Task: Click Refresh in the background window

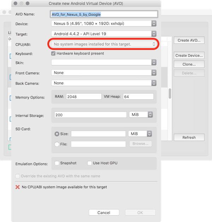Action: (189, 137)
